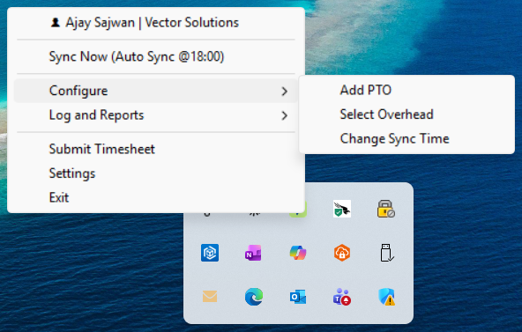The image size is (522, 332).
Task: Launch the Copilot tray icon
Action: click(x=298, y=253)
